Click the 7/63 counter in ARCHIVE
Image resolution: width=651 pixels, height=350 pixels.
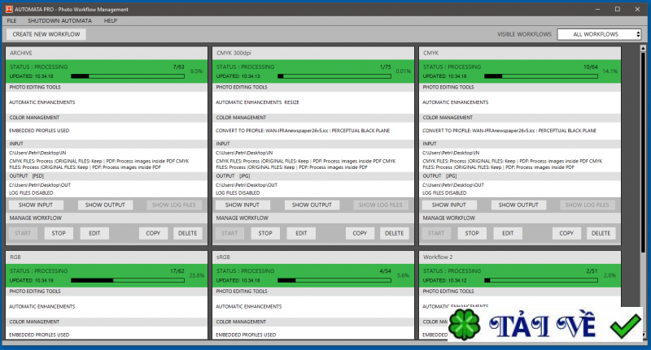point(178,67)
